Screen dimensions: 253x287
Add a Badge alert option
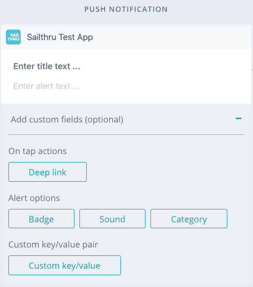tap(41, 218)
